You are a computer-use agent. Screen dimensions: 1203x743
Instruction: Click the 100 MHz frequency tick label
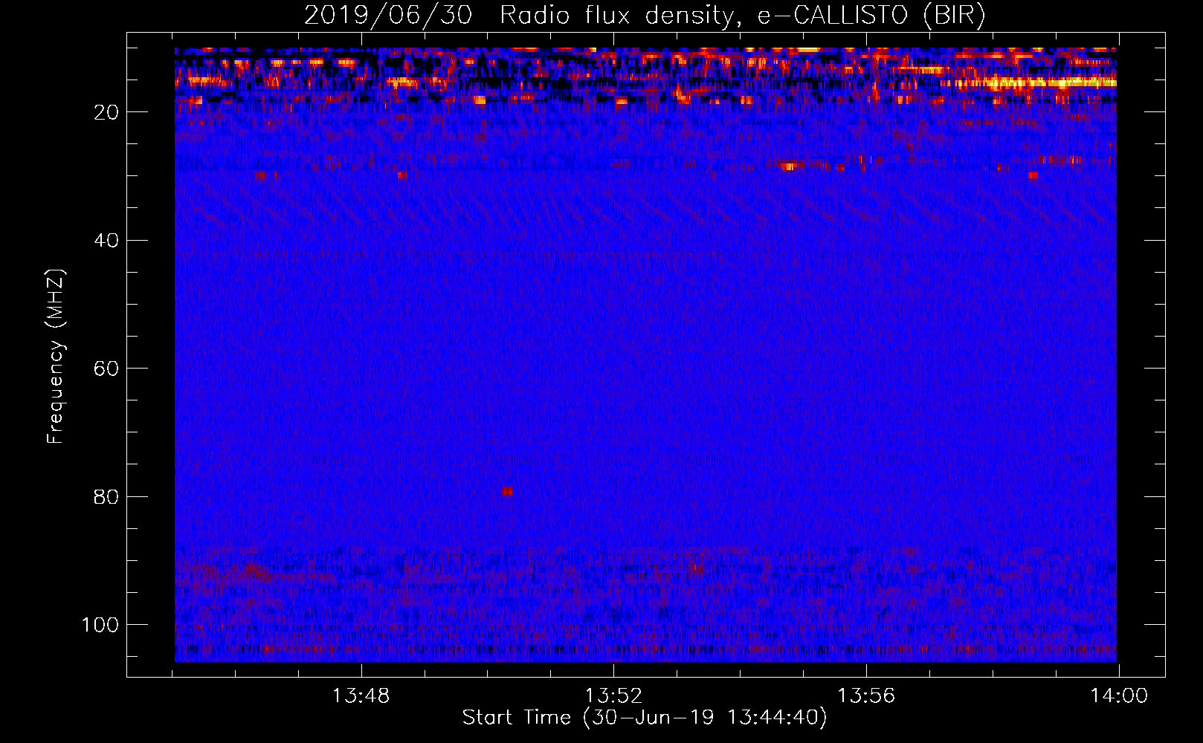click(100, 625)
